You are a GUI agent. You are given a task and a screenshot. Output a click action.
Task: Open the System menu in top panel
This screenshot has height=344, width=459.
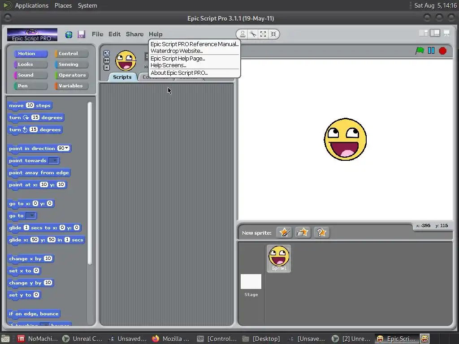pyautogui.click(x=87, y=5)
